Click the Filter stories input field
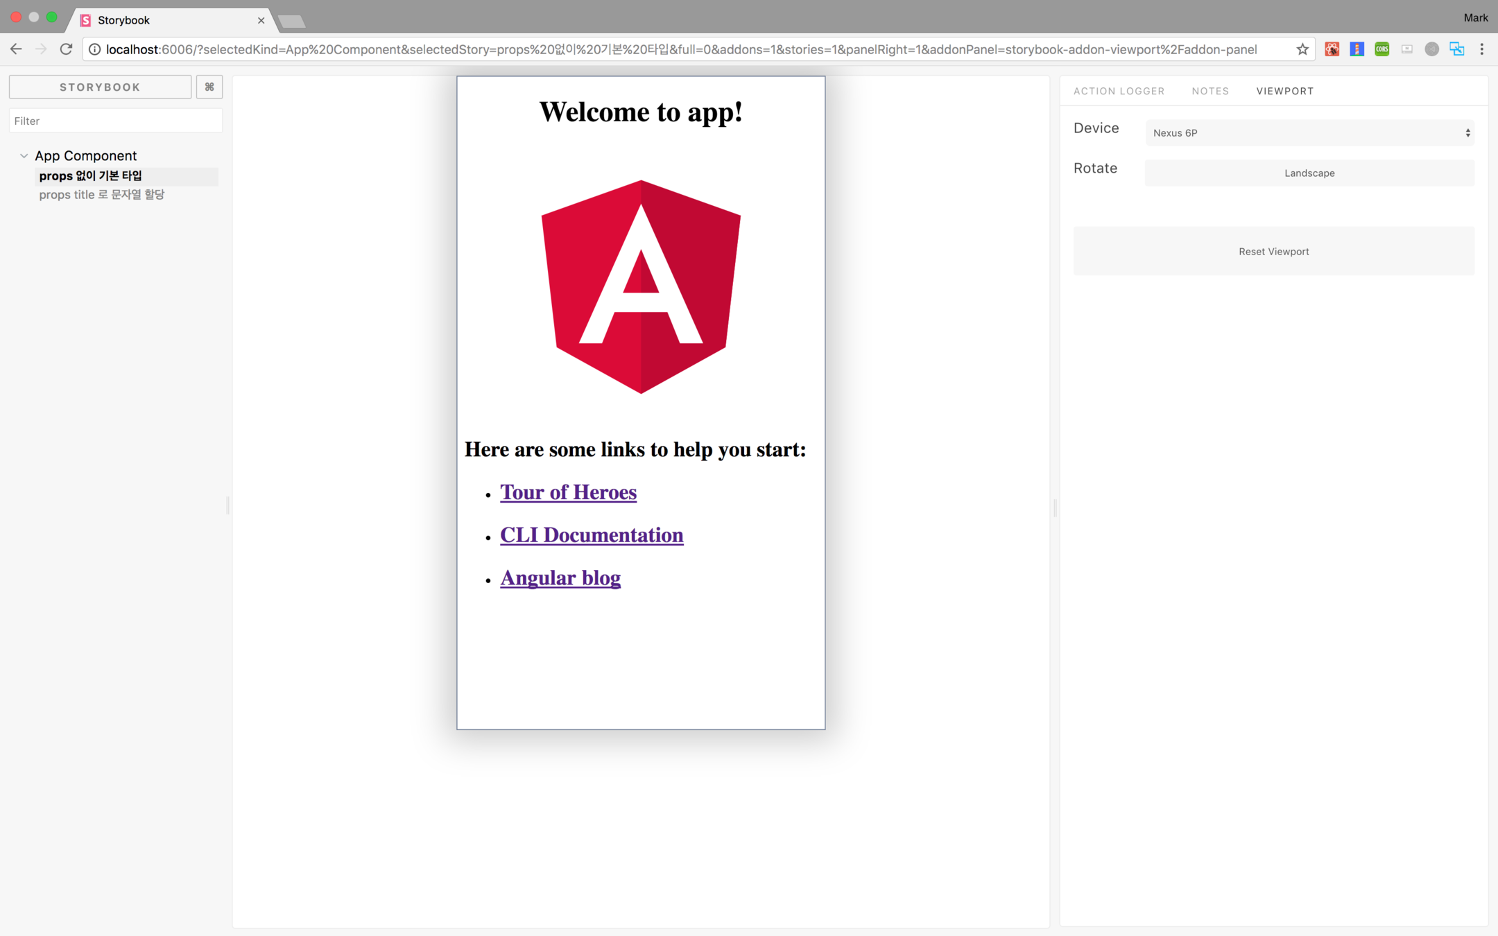The image size is (1498, 936). [x=115, y=121]
